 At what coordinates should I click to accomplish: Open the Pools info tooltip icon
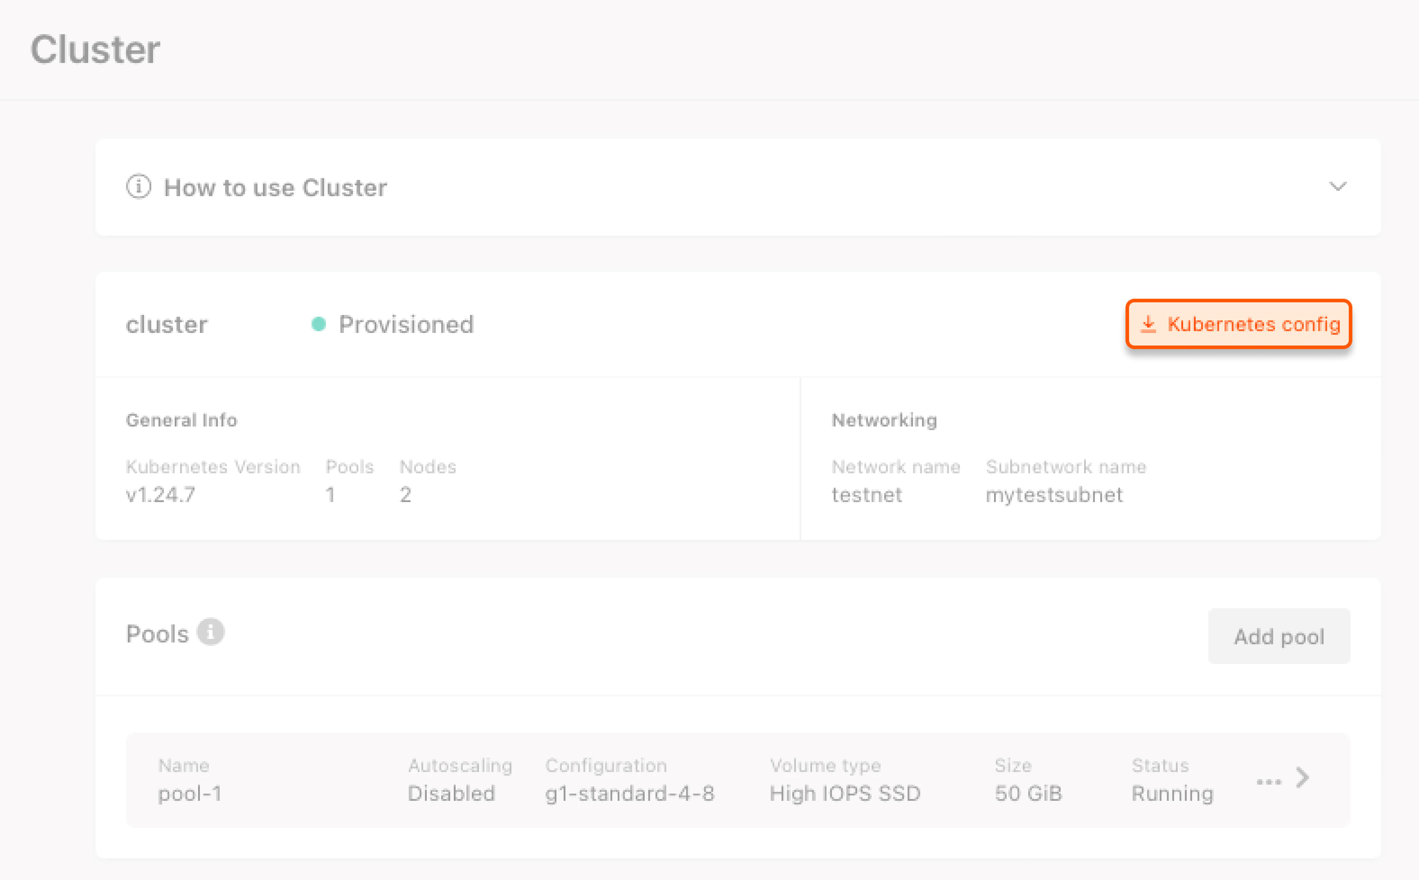tap(210, 632)
